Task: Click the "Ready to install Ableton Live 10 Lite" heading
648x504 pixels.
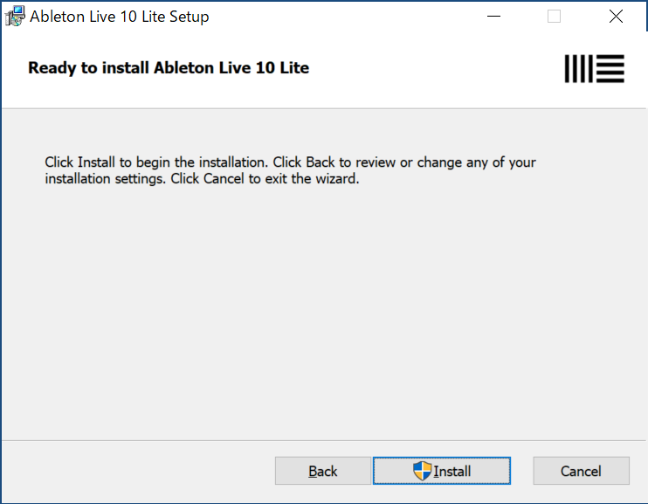Action: pos(169,68)
